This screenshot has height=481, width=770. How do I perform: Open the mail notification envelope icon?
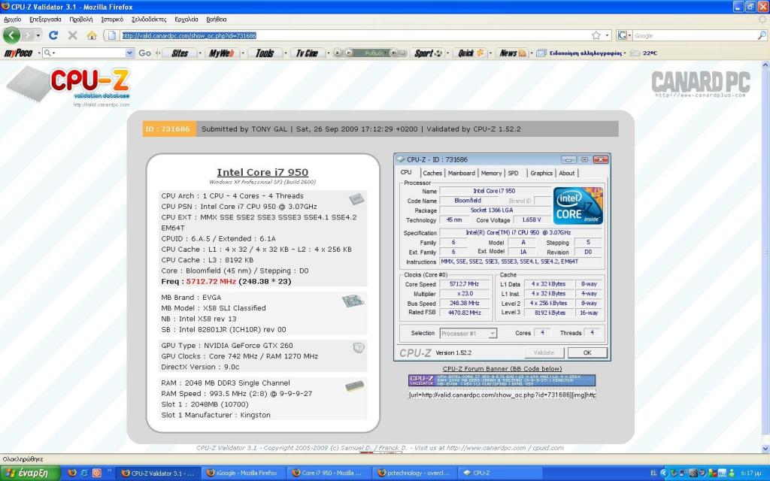click(x=541, y=53)
